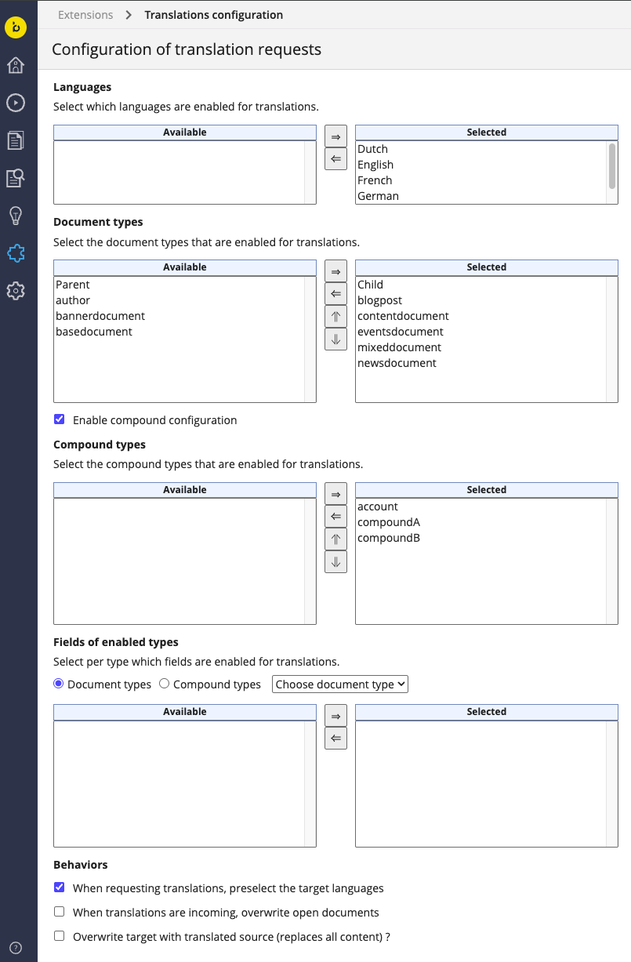The width and height of the screenshot is (631, 962).
Task: Open the document search icon in sidebar
Action: coord(16,178)
